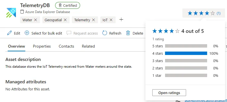Click the star rating summary in the header

point(204,13)
